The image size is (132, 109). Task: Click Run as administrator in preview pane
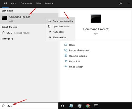pos(79,51)
